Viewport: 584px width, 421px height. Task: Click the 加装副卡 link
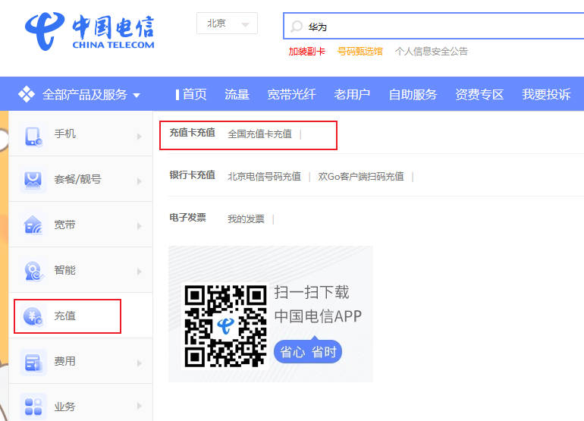point(306,52)
